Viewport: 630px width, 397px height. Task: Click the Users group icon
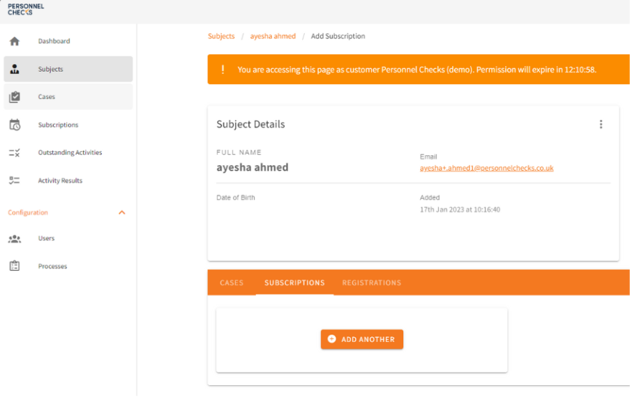pyautogui.click(x=15, y=239)
